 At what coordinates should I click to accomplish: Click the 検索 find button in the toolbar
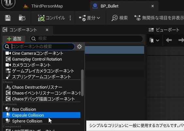[120, 18]
